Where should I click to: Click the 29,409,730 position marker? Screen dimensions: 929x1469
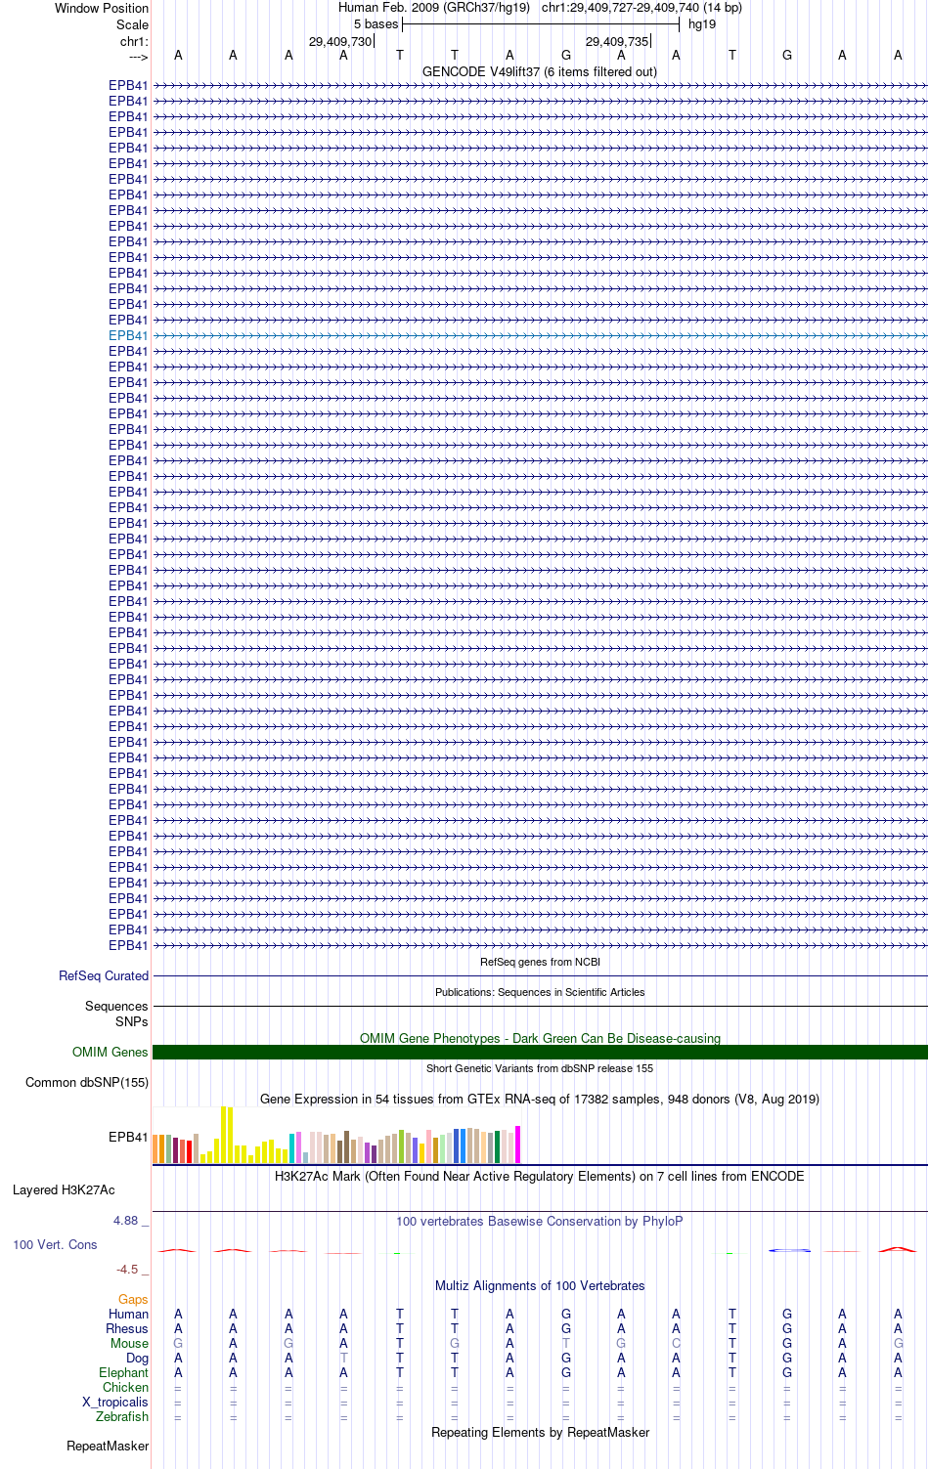click(340, 41)
